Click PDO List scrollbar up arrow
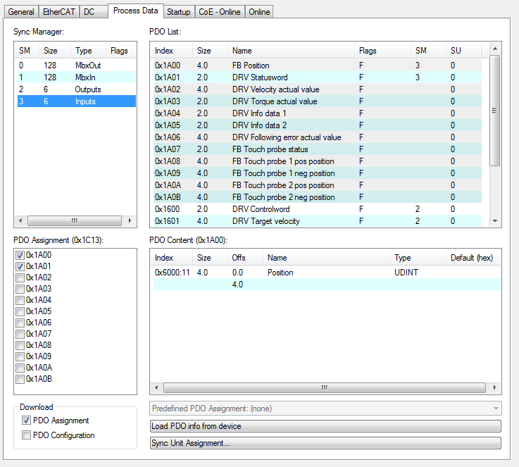This screenshot has height=467, width=519. coord(495,49)
